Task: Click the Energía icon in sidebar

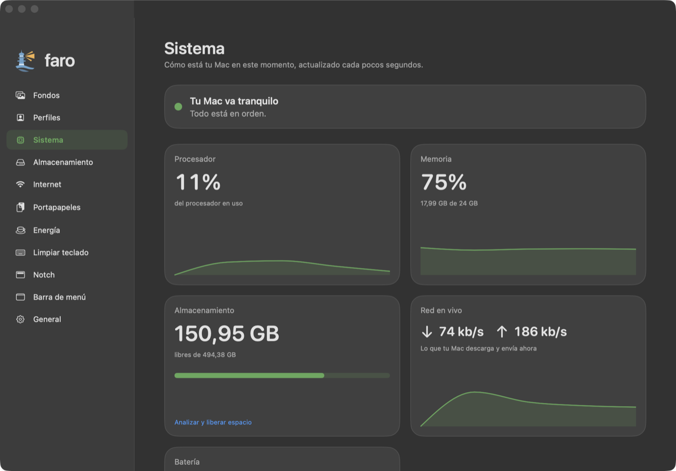Action: (x=20, y=230)
